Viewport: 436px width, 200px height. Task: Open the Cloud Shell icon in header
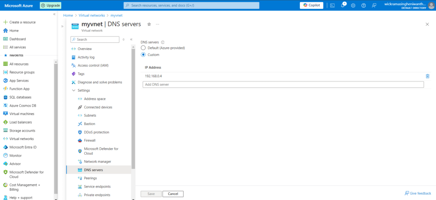[x=332, y=6]
